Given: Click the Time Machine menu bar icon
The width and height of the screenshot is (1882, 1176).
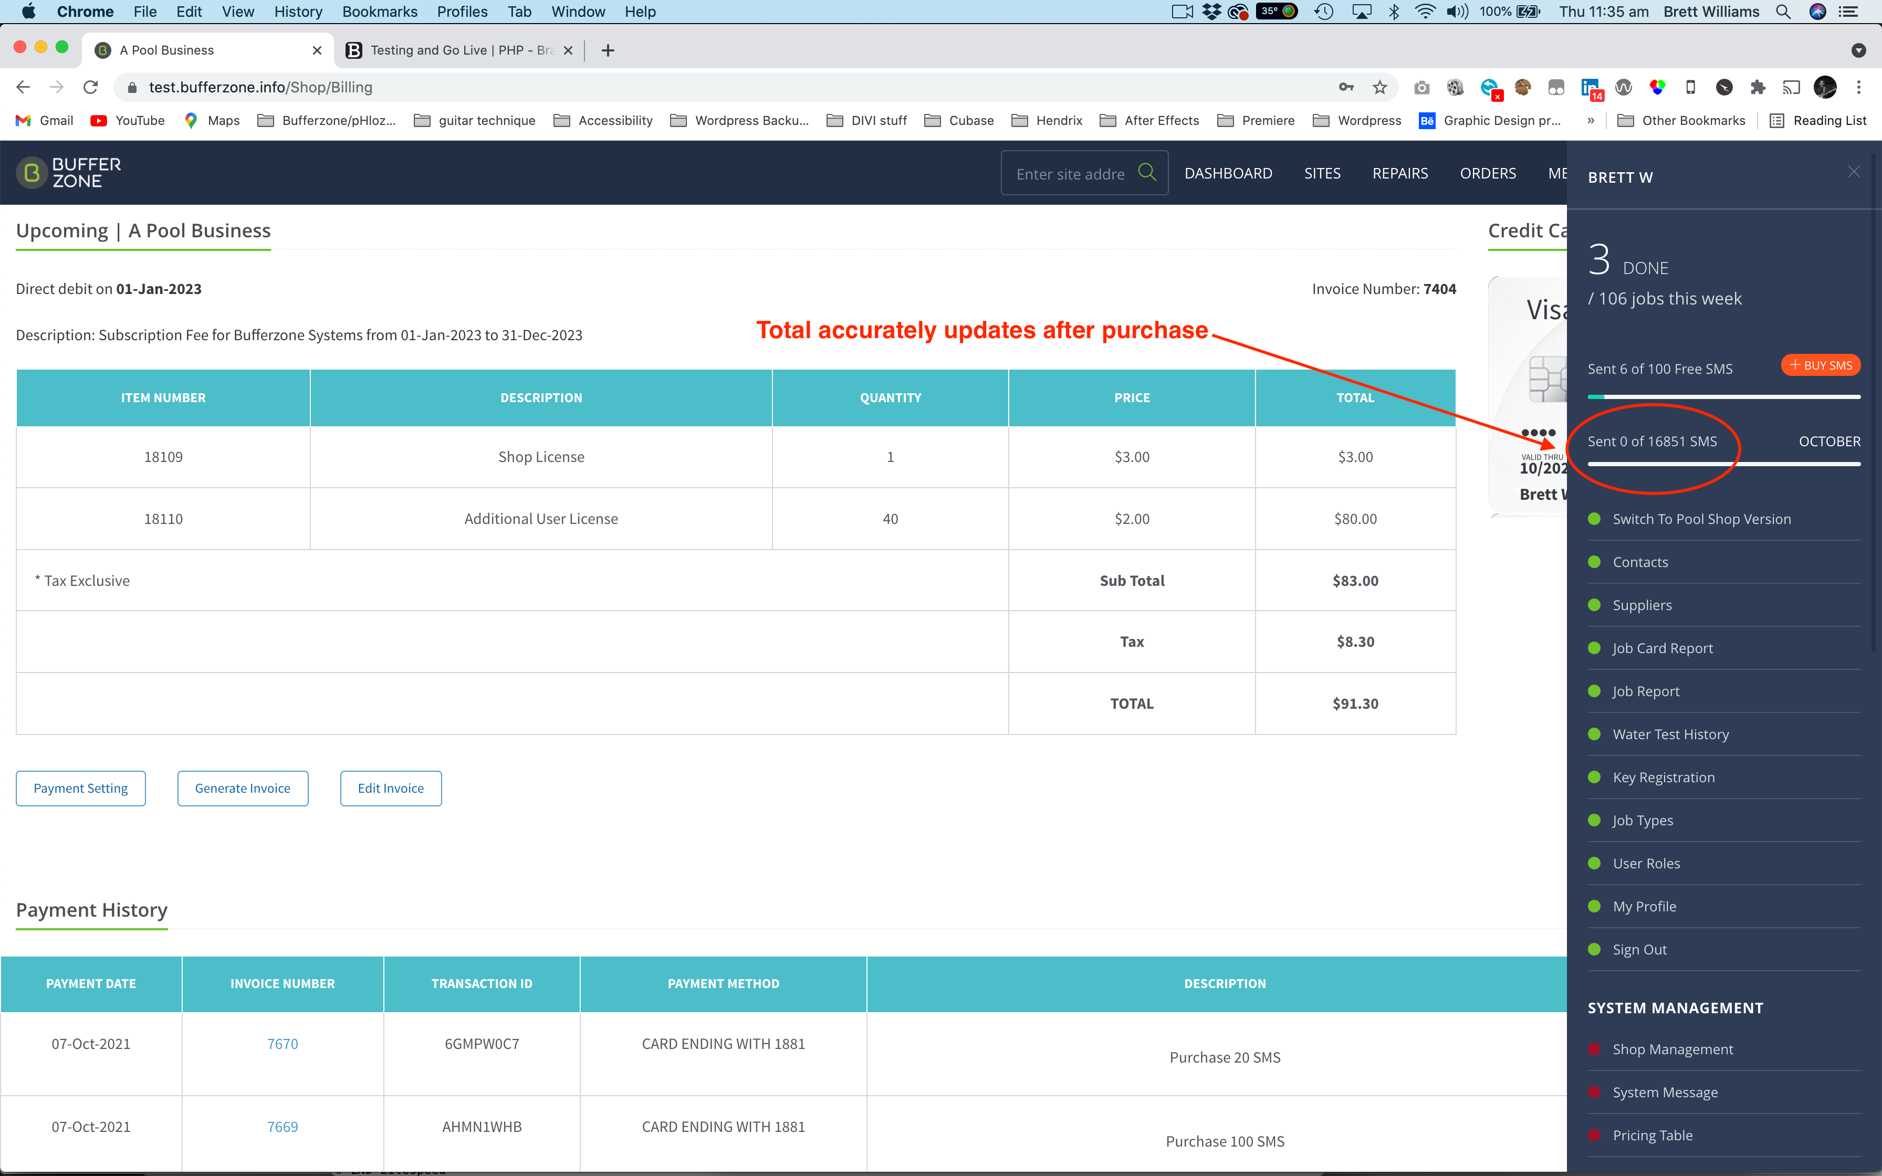Looking at the screenshot, I should (x=1324, y=12).
